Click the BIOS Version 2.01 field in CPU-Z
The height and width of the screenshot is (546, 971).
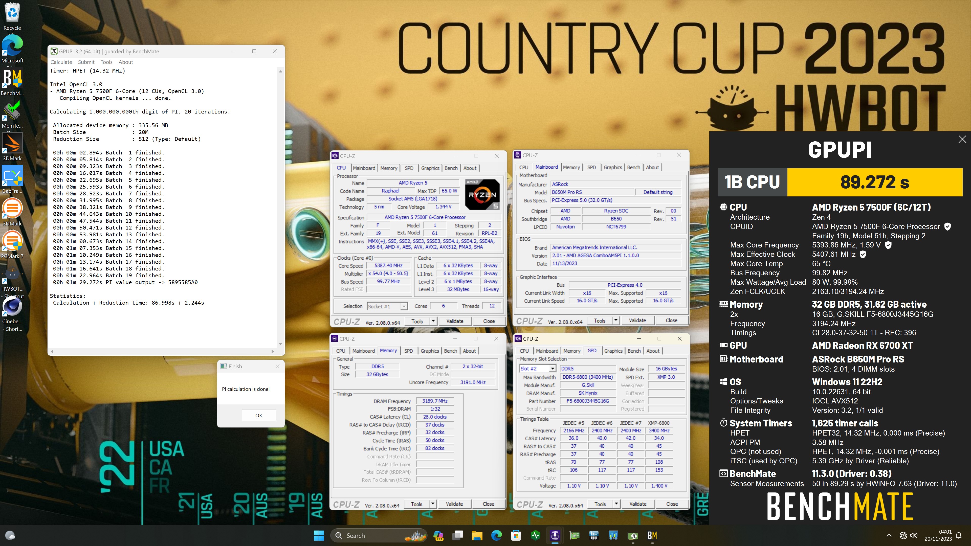click(616, 256)
